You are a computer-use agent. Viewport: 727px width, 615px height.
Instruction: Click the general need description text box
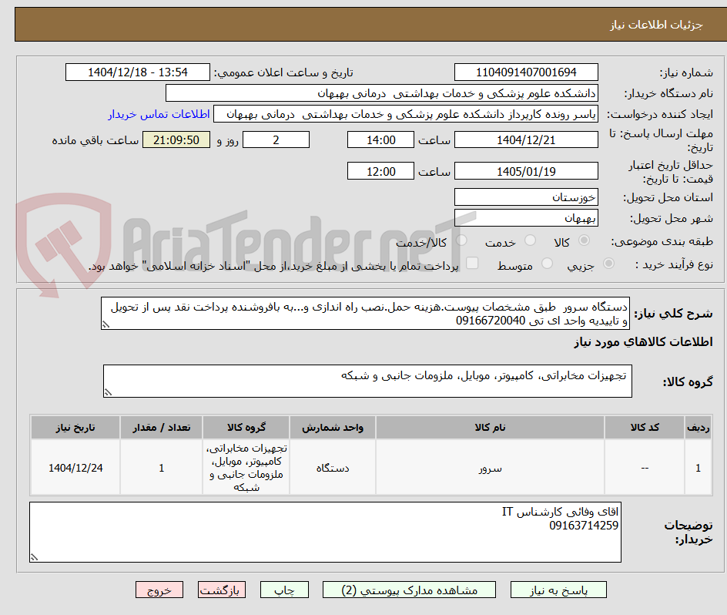(x=365, y=314)
